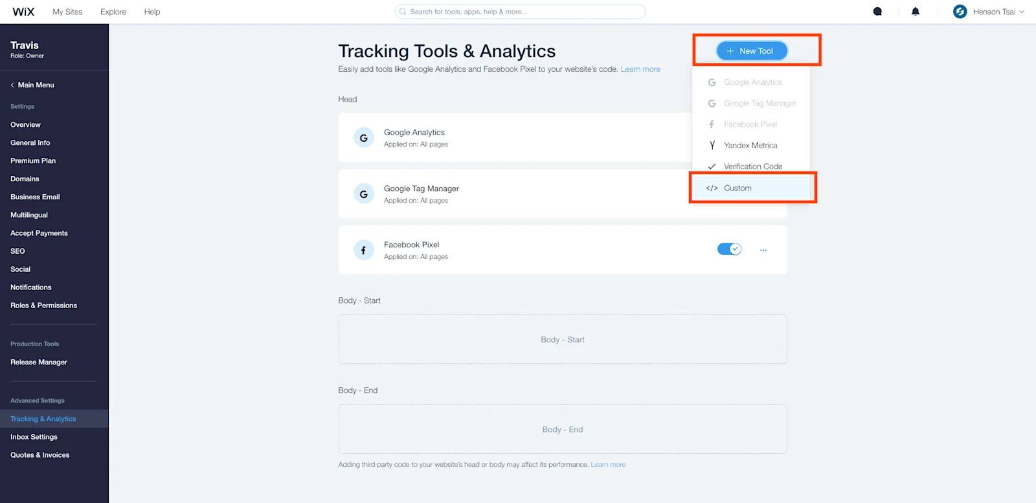Select Custom in the dropdown
Image resolution: width=1036 pixels, height=503 pixels.
coord(751,188)
